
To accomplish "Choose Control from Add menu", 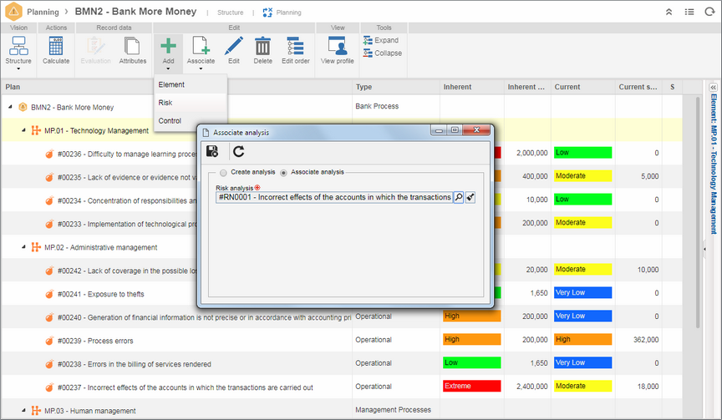I will (191, 120).
